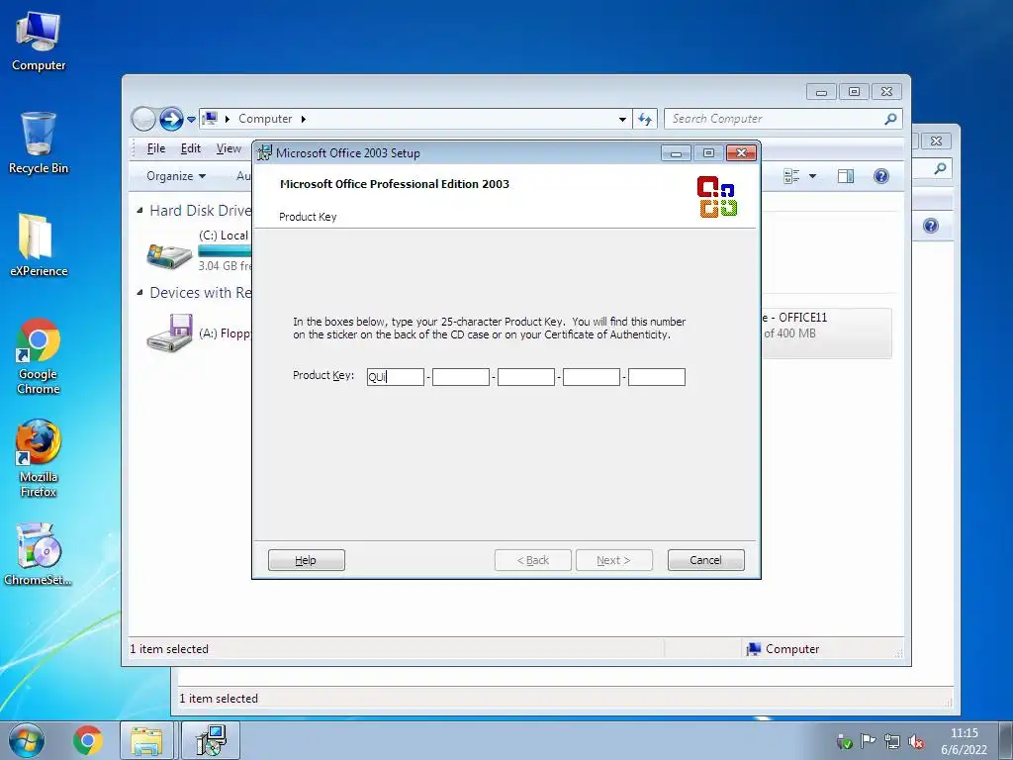Switch to Windows Explorer taskbar button
Screen dimensions: 1013x760
(146, 740)
